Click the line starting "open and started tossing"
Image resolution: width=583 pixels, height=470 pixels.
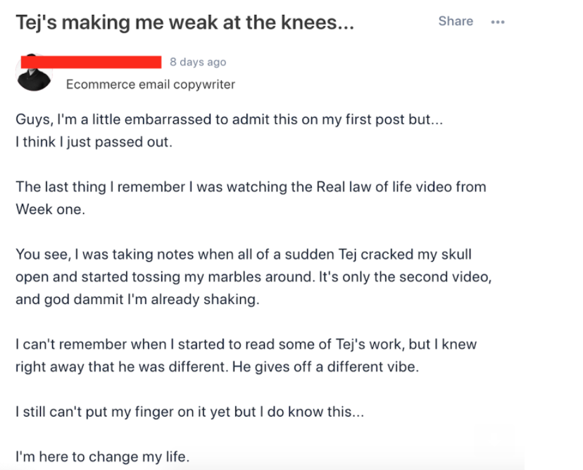point(253,277)
